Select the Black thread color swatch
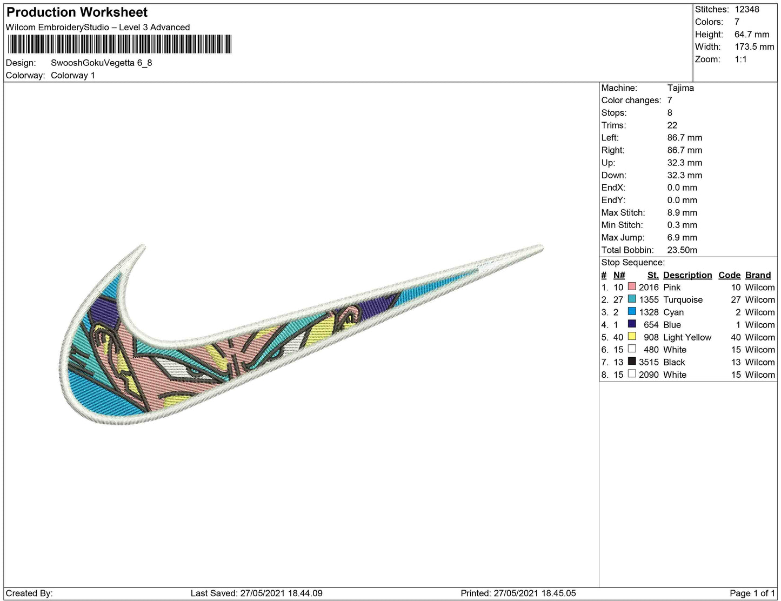 (x=632, y=362)
